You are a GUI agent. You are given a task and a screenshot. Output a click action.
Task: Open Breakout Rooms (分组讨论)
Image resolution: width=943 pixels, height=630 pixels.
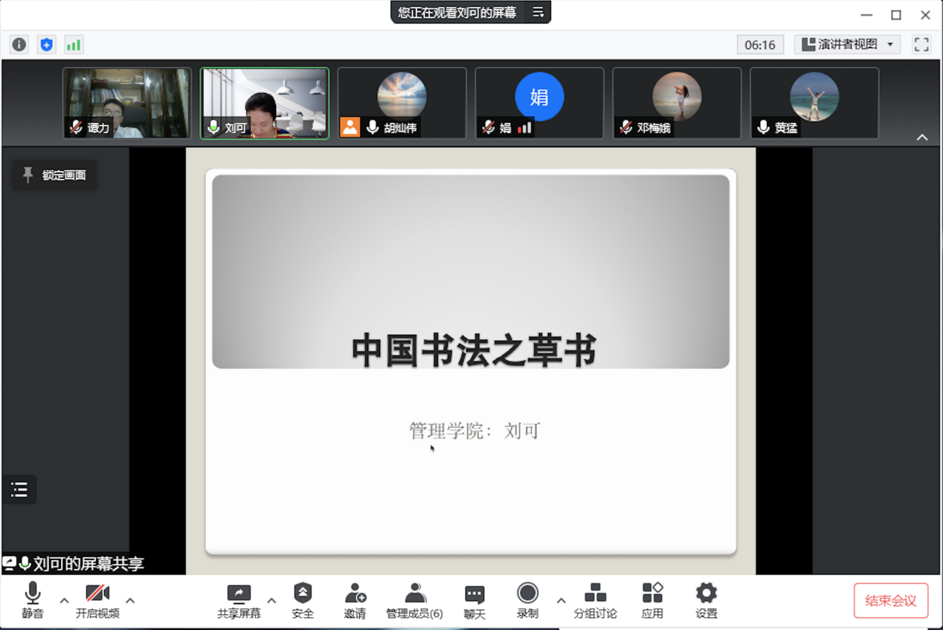pos(595,601)
